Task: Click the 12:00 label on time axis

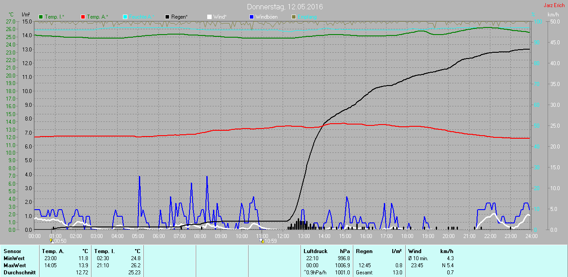Action: pos(283,236)
